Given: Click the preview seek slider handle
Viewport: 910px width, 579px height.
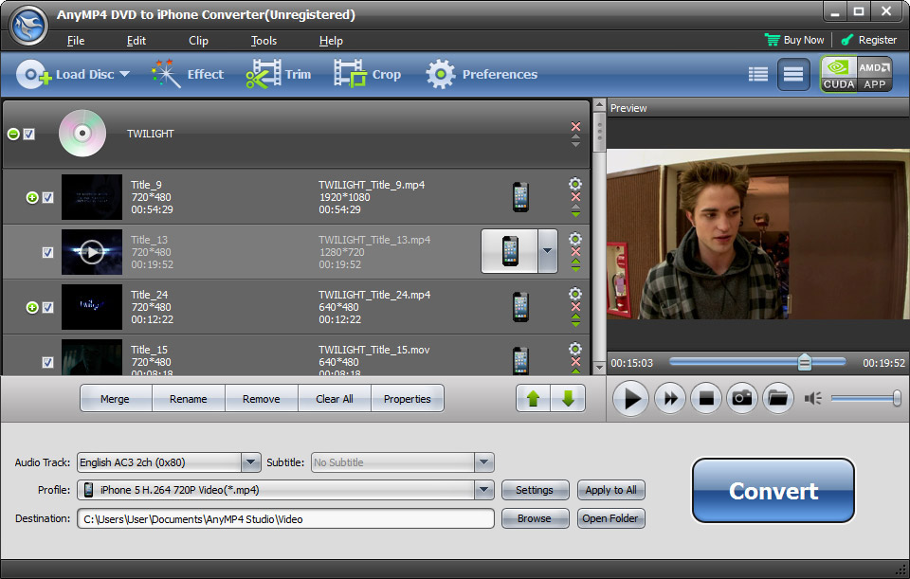Looking at the screenshot, I should point(805,362).
